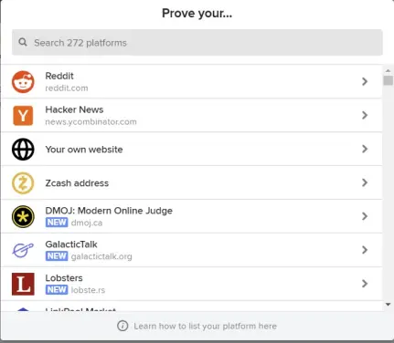Click the Reddit alien logo icon

click(x=23, y=82)
